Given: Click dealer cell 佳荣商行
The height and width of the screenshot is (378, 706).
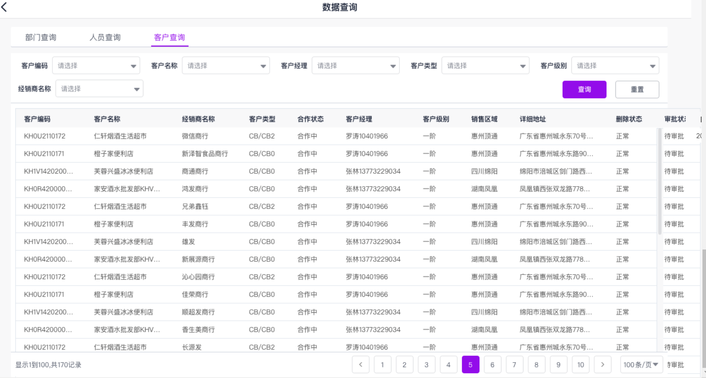Looking at the screenshot, I should tap(195, 294).
